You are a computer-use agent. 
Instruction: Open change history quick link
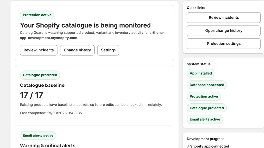pos(224,31)
